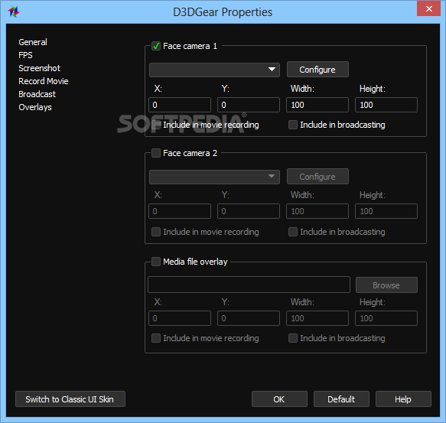Click Configure button for Face camera 1
This screenshot has width=446, height=423.
pyautogui.click(x=317, y=70)
